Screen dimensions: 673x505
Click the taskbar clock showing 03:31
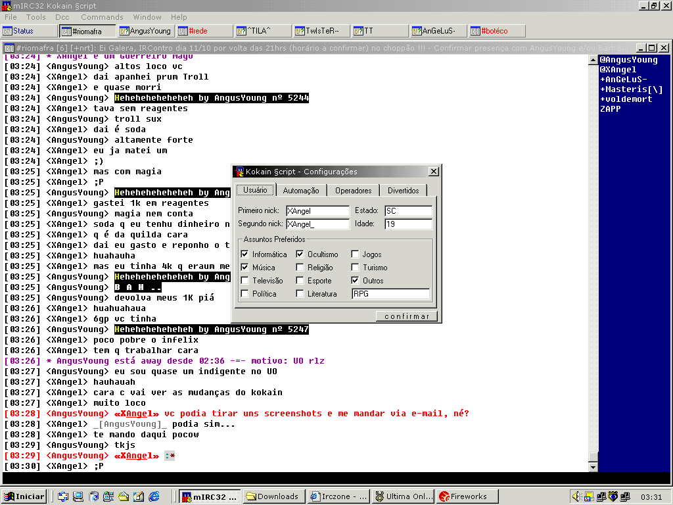pyautogui.click(x=651, y=497)
